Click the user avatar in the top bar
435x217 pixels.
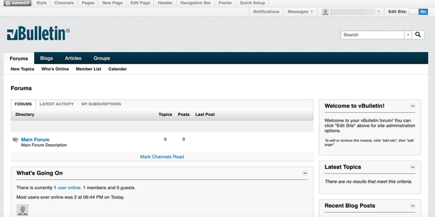pos(325,11)
